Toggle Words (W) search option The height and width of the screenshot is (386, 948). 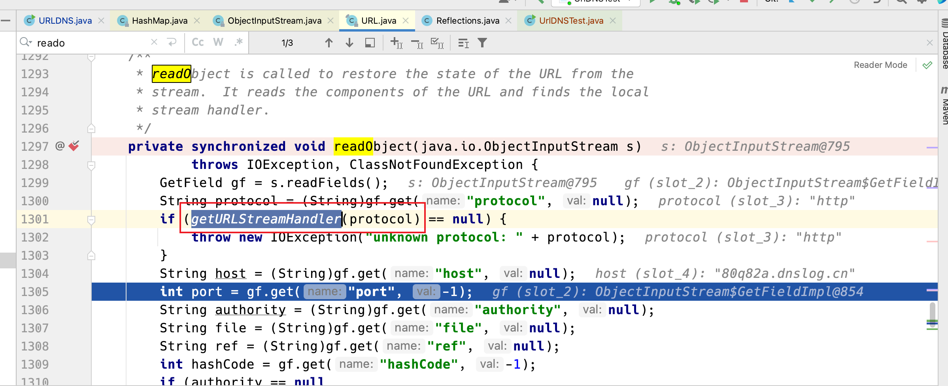[218, 42]
